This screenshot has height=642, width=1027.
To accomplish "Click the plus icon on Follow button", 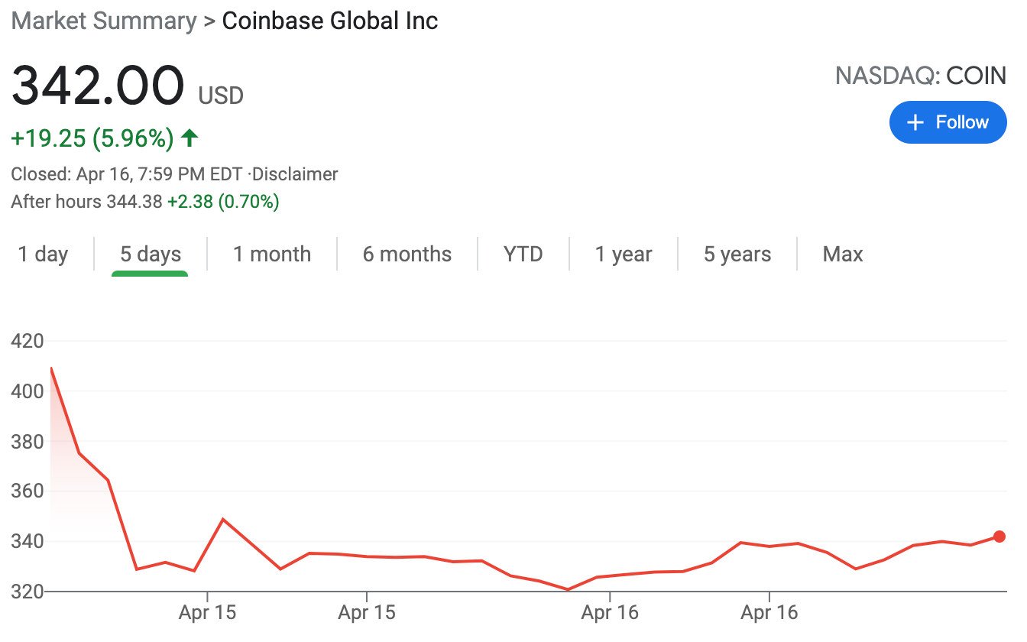I will tap(915, 122).
